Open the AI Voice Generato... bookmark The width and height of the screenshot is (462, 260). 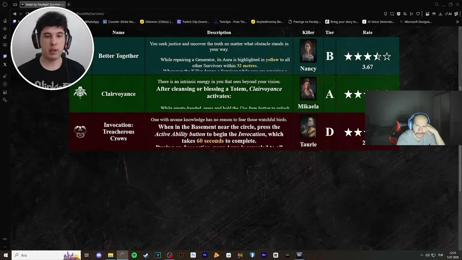click(x=379, y=22)
